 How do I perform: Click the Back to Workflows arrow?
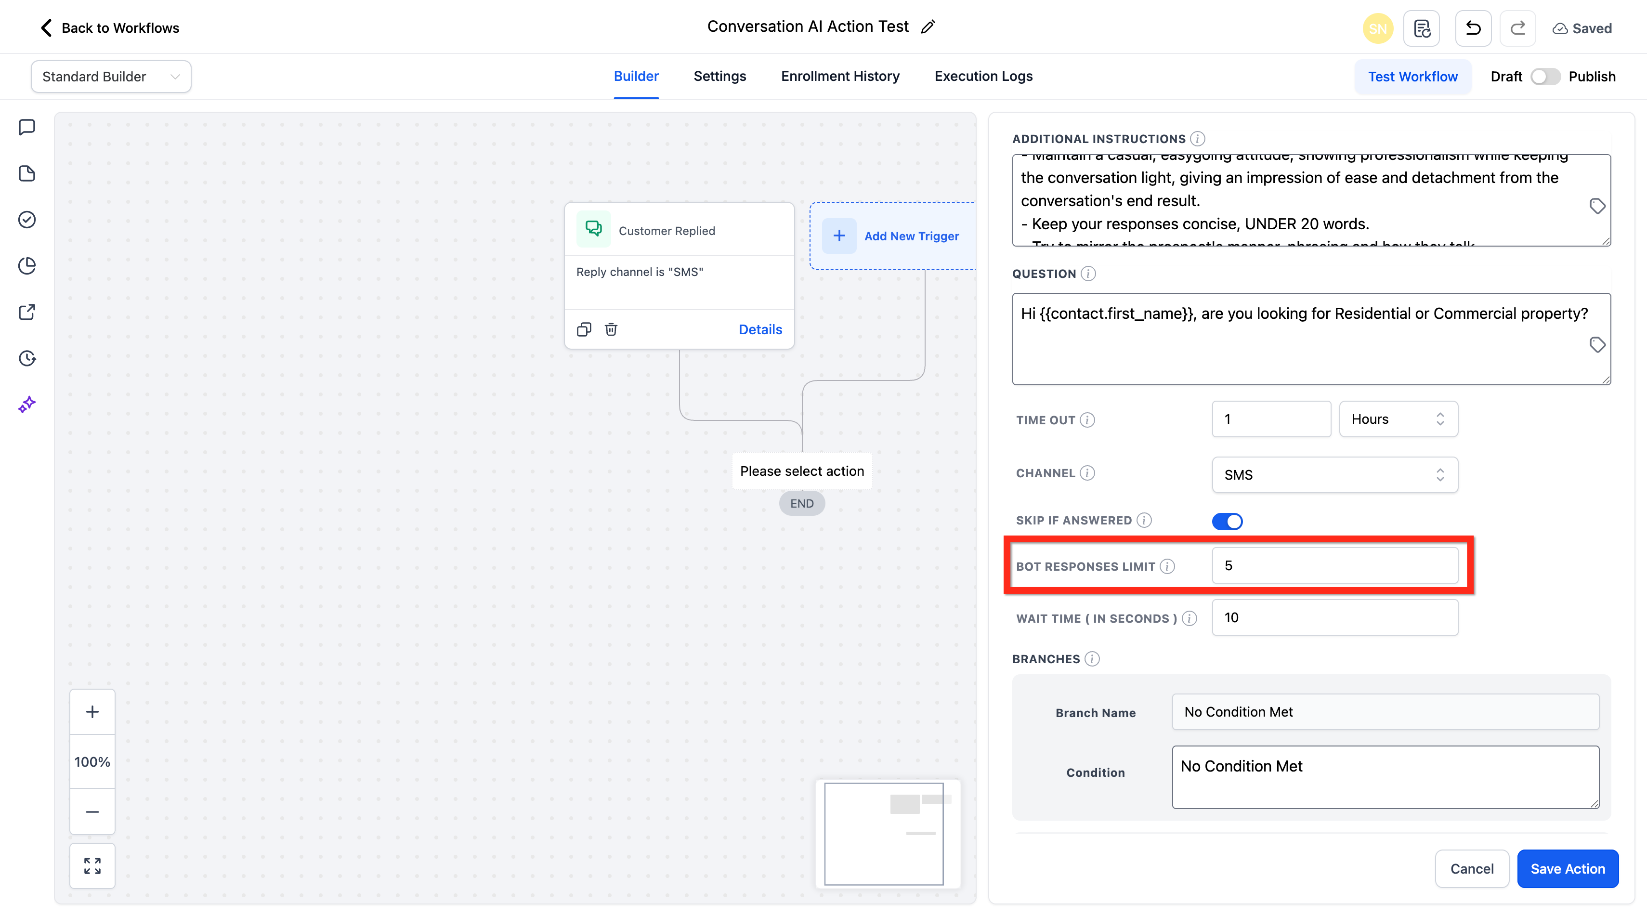point(46,27)
